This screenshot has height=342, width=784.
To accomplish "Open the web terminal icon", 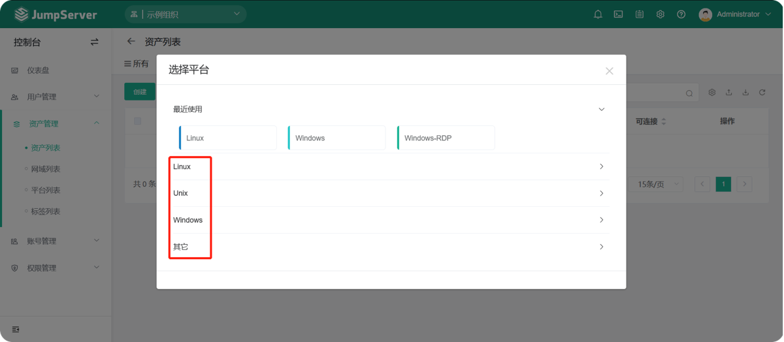I will coord(618,14).
